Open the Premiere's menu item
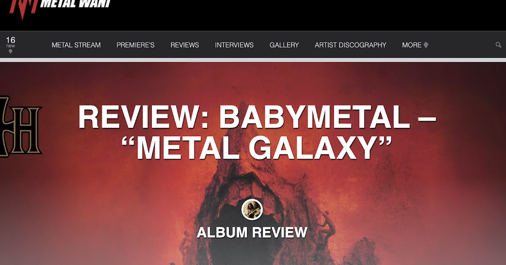The height and width of the screenshot is (265, 506). tap(135, 45)
